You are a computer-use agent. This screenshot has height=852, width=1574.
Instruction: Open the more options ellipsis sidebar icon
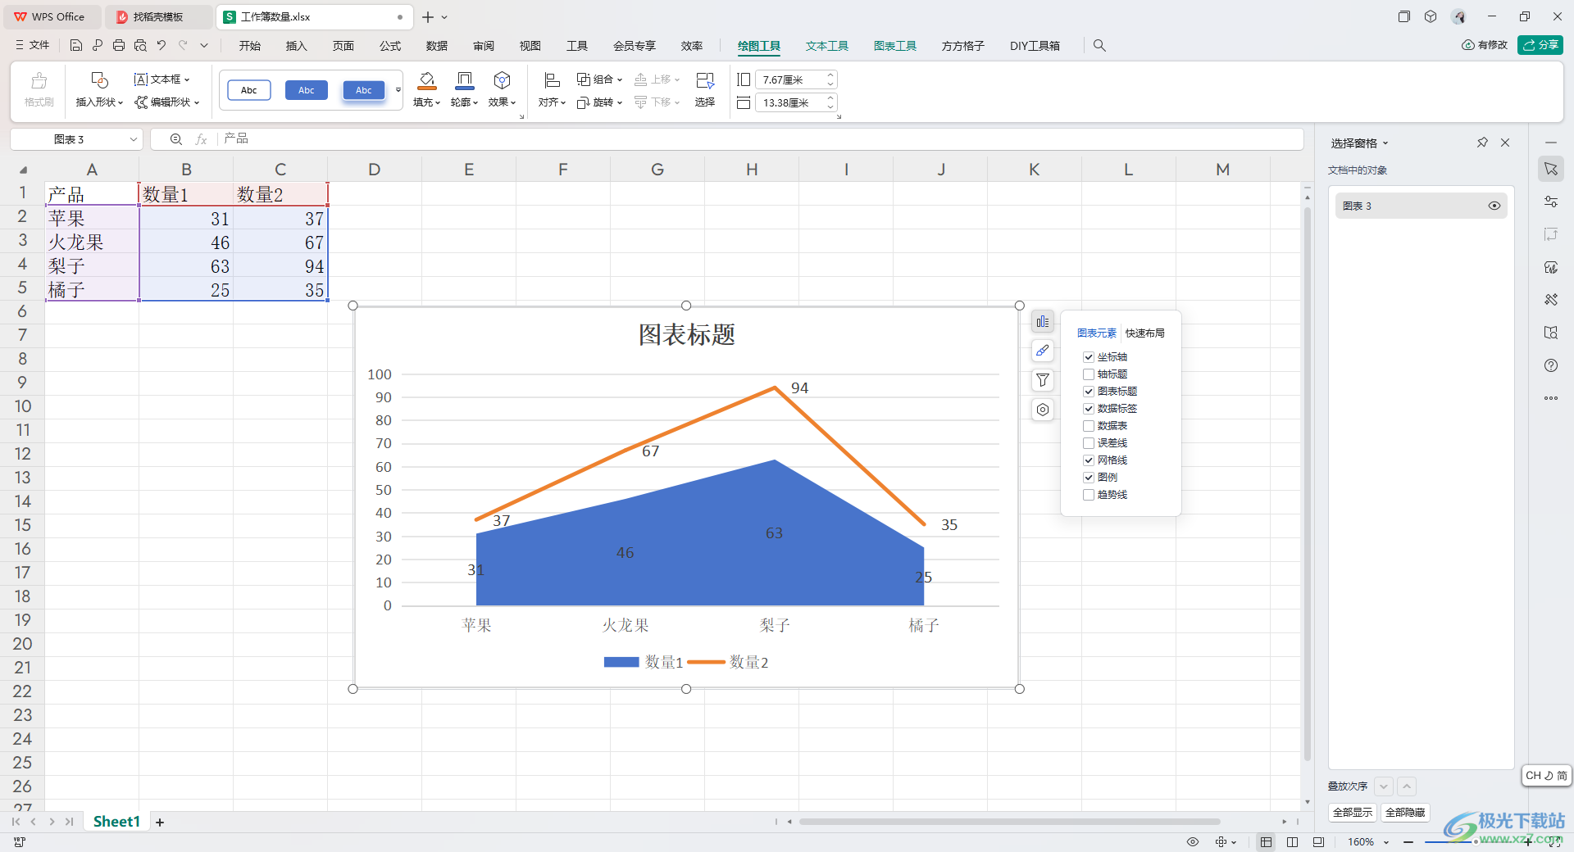click(x=1551, y=398)
